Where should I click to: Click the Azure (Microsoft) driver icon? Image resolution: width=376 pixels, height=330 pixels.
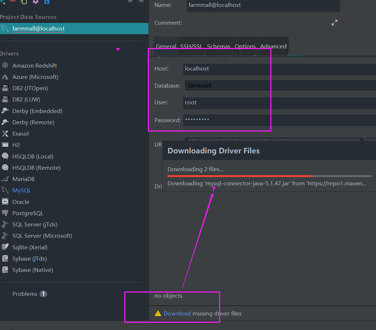pyautogui.click(x=5, y=77)
